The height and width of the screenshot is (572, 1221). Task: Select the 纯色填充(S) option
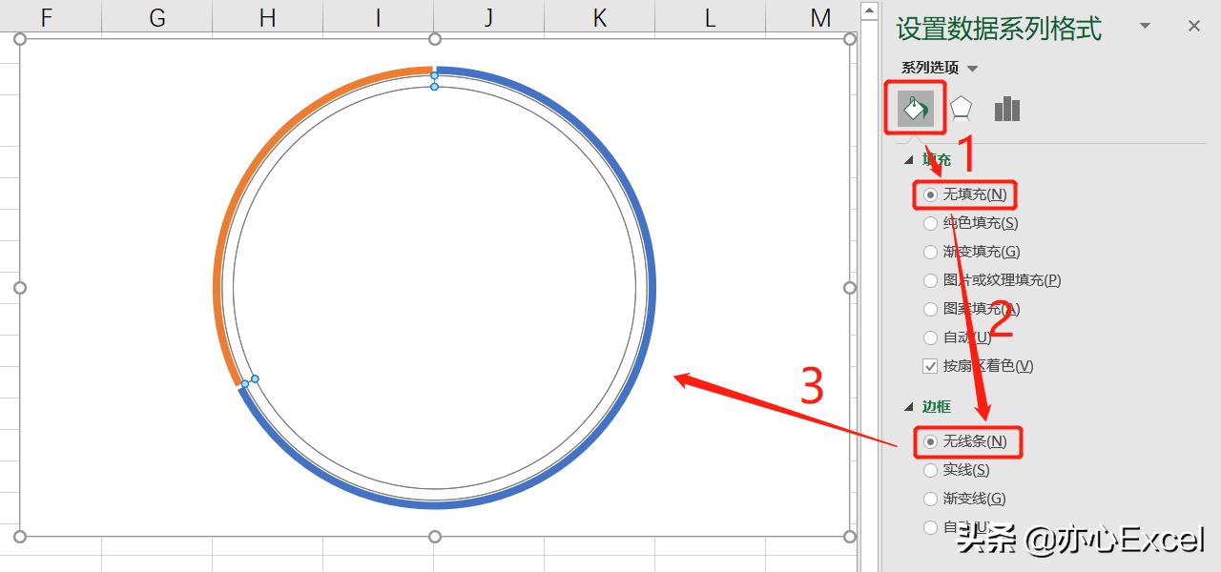tap(930, 223)
